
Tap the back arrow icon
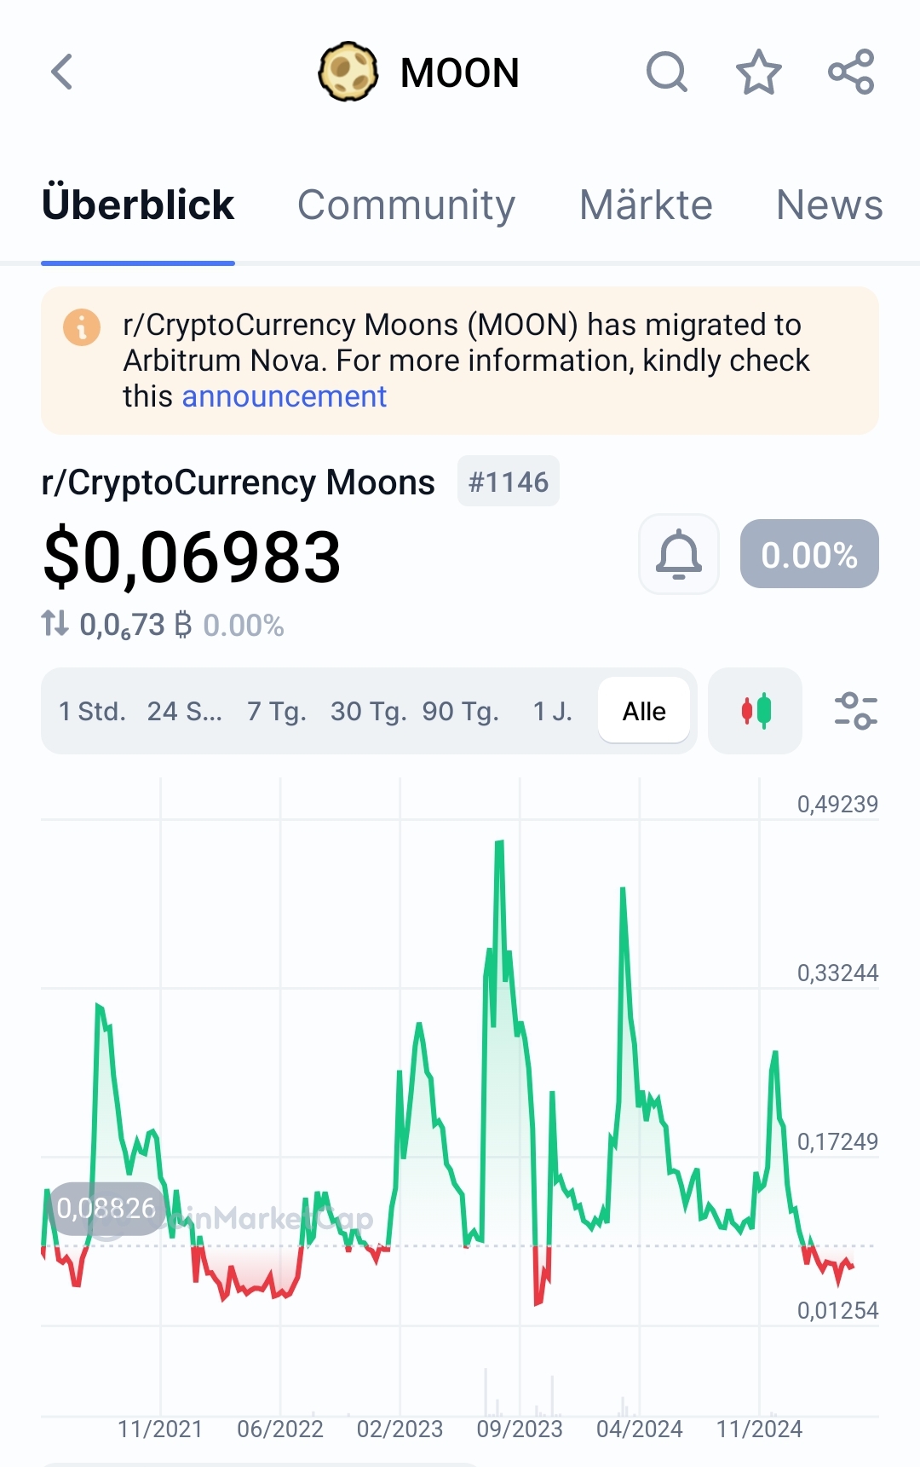(x=62, y=72)
